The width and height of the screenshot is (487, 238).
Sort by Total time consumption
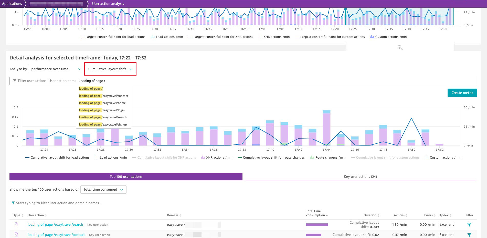coord(317,213)
